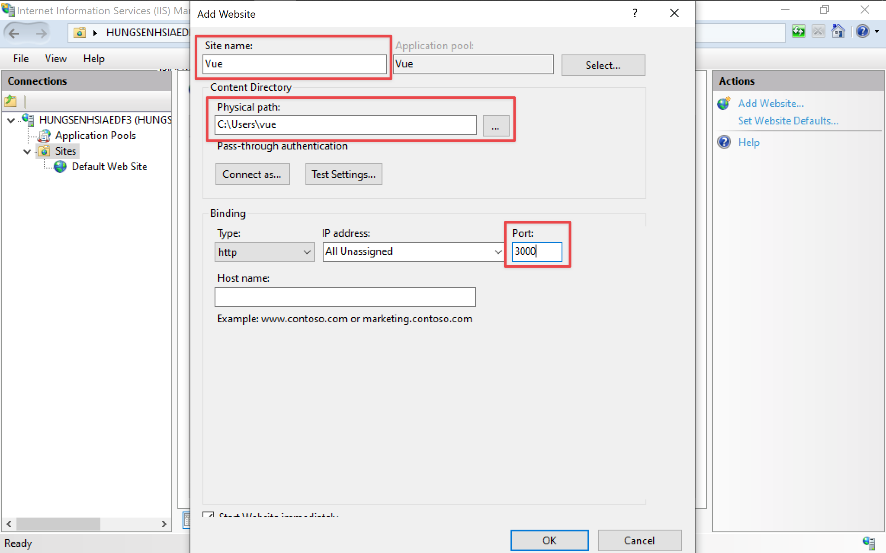Click the address bar breadcrumb arrow

click(x=95, y=33)
